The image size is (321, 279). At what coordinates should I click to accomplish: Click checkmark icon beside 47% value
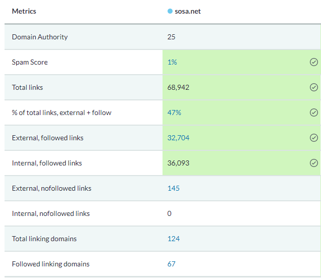pyautogui.click(x=313, y=113)
